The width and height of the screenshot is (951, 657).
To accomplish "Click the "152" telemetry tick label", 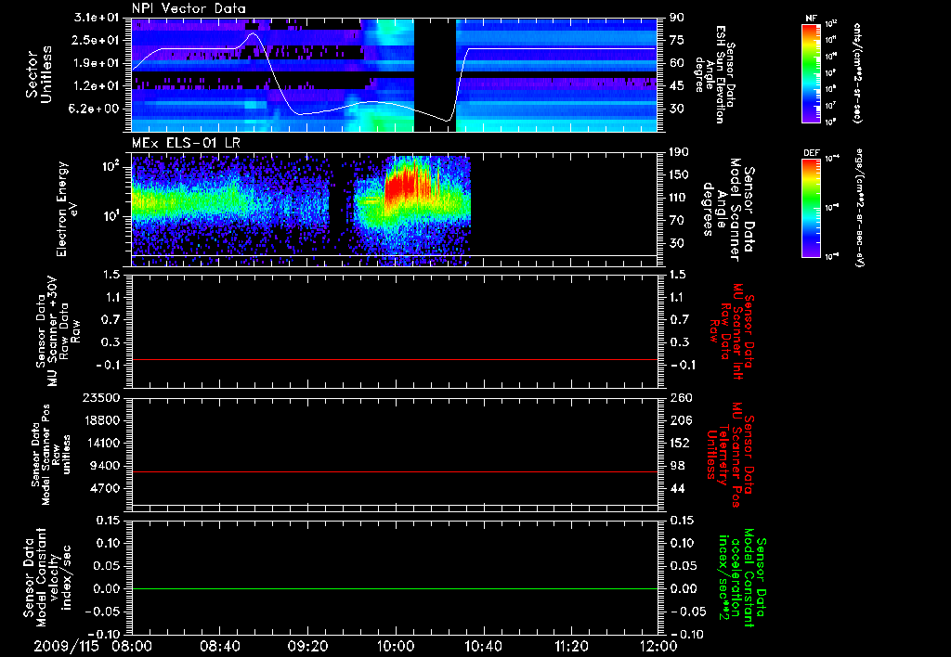I will (679, 443).
